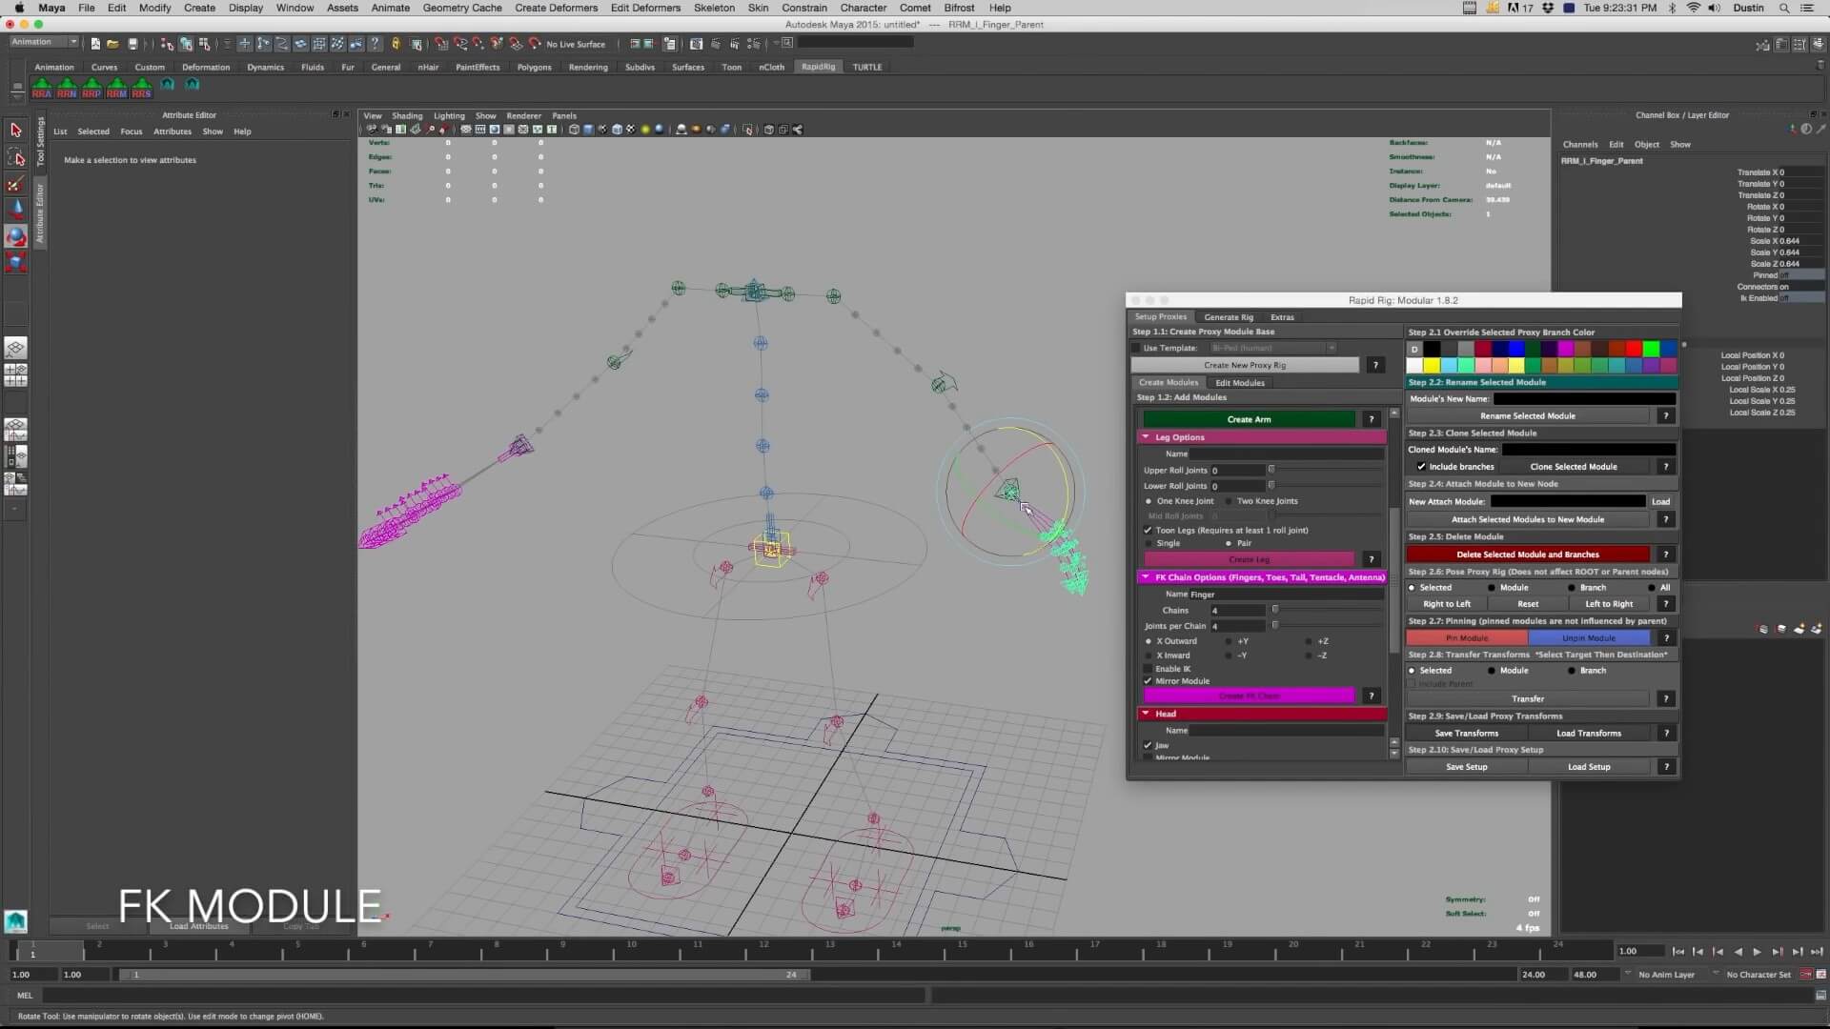Select the Polygons shelf tab
Image resolution: width=1830 pixels, height=1029 pixels.
[x=534, y=68]
